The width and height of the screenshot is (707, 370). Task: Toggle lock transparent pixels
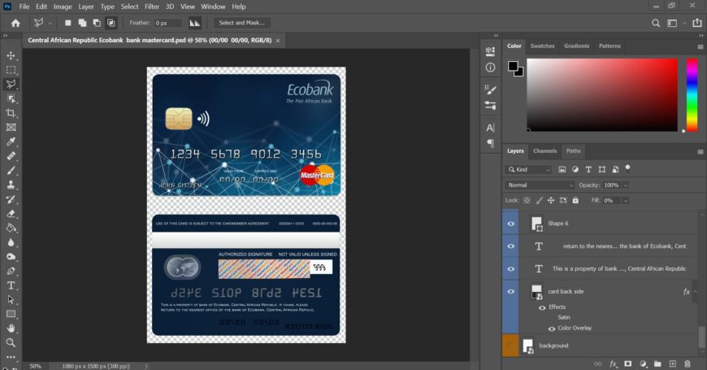(527, 200)
